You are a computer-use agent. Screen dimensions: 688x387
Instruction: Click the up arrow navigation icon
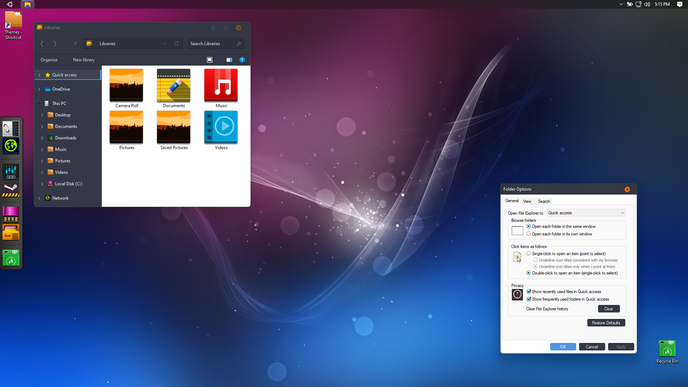[x=75, y=44]
